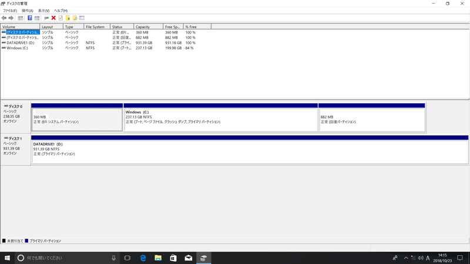Screen dimensions: 470x264
Task: Sort by the Type column header
Action: [73, 26]
